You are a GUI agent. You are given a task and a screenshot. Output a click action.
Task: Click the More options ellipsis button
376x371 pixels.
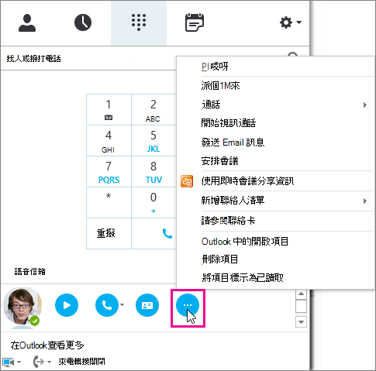click(x=188, y=305)
